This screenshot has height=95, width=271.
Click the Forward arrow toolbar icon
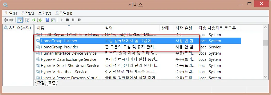11,20
